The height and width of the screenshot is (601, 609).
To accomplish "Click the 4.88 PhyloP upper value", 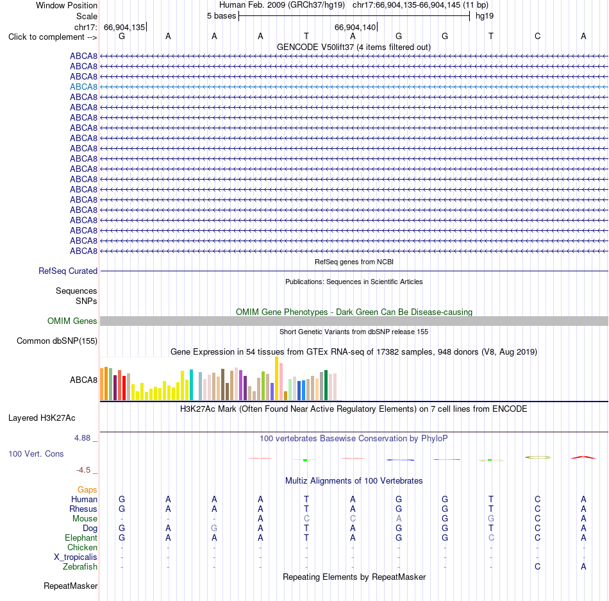I will 82,438.
